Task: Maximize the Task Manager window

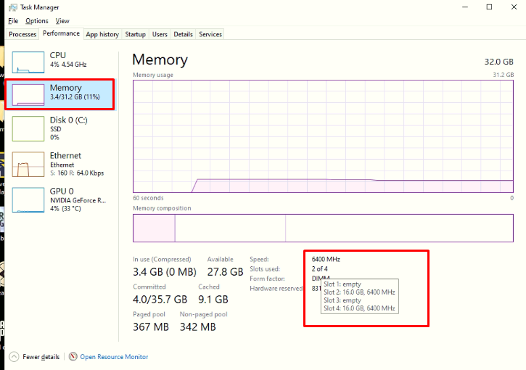Action: (x=490, y=7)
